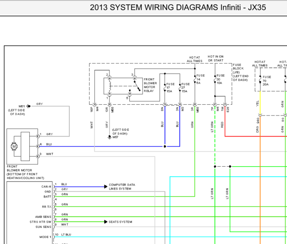Click the vertical YEL wire label
Screen dimensions: 287x244
258,104
